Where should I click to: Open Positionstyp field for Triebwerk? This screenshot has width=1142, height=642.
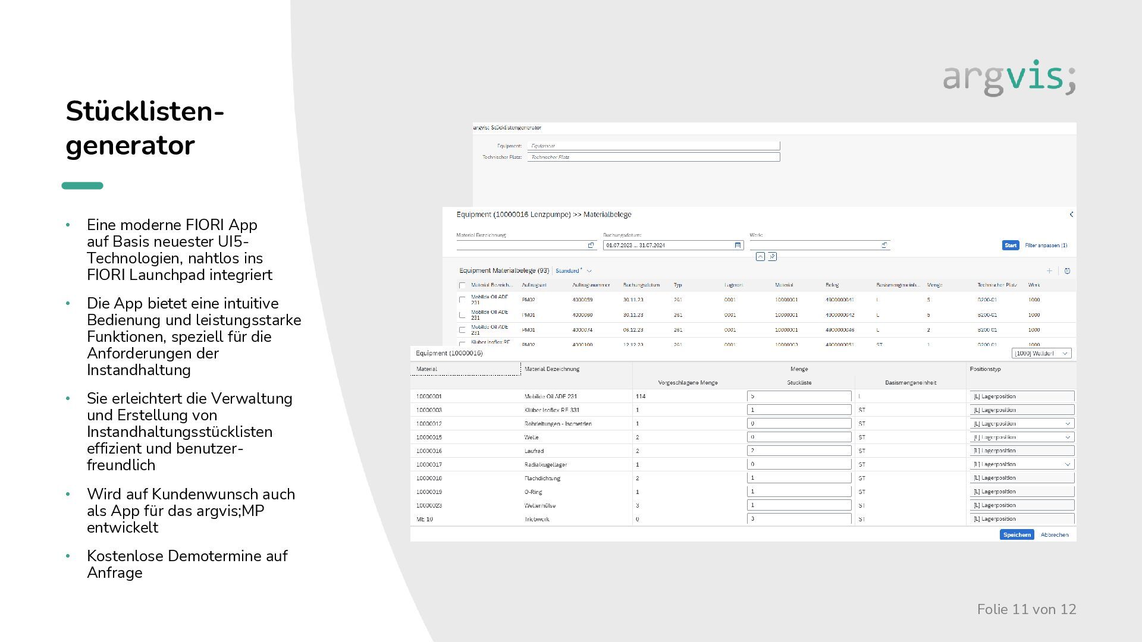point(1022,519)
